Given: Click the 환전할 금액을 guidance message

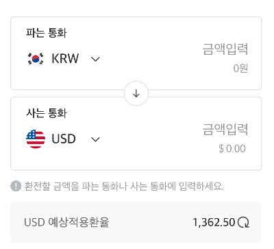Looking at the screenshot, I should [124, 186].
